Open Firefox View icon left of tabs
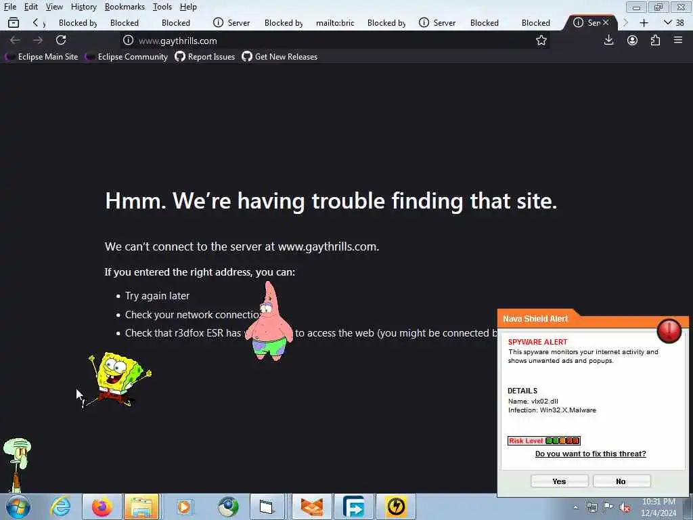 14,22
